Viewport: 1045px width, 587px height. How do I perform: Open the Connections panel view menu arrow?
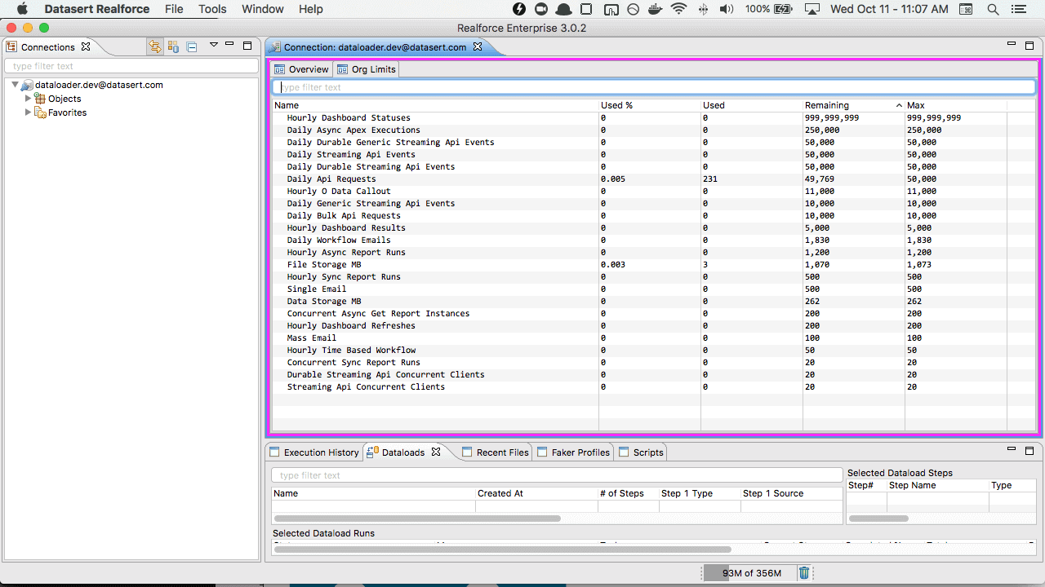click(214, 45)
